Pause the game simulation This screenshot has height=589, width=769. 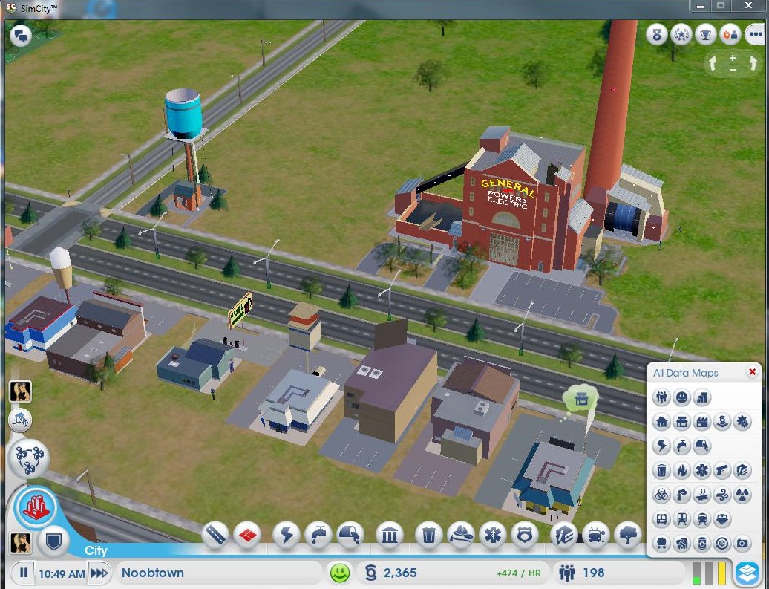coord(24,573)
